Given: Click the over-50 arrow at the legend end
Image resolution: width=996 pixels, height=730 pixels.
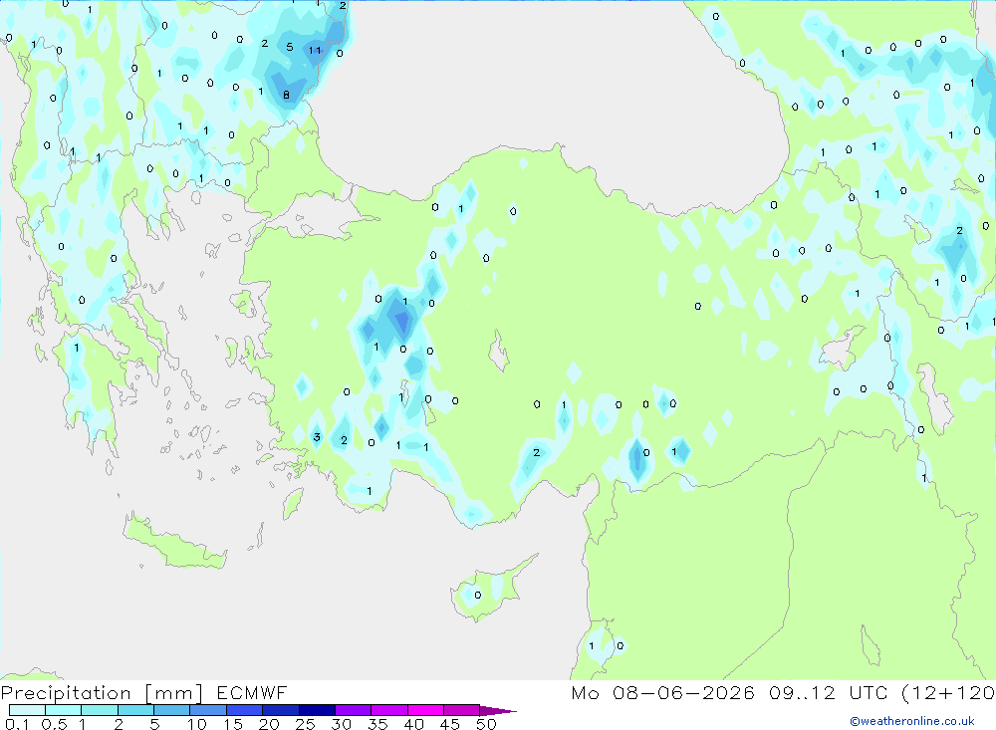Looking at the screenshot, I should coord(497,711).
